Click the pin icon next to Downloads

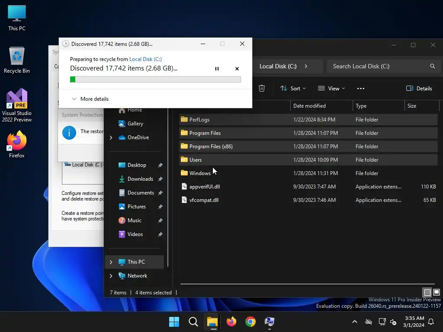point(160,179)
